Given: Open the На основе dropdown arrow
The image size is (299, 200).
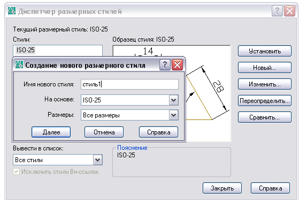Looking at the screenshot, I should click(x=173, y=100).
